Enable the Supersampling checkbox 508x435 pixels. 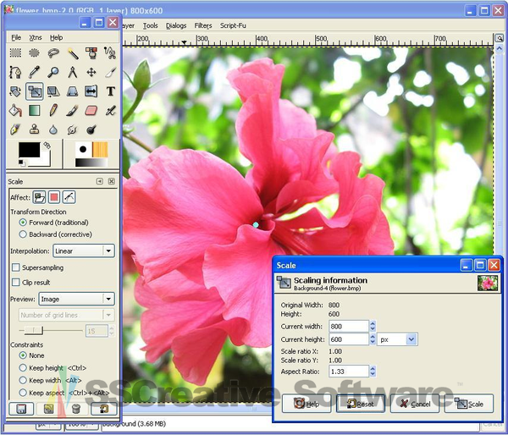[x=37, y=267]
